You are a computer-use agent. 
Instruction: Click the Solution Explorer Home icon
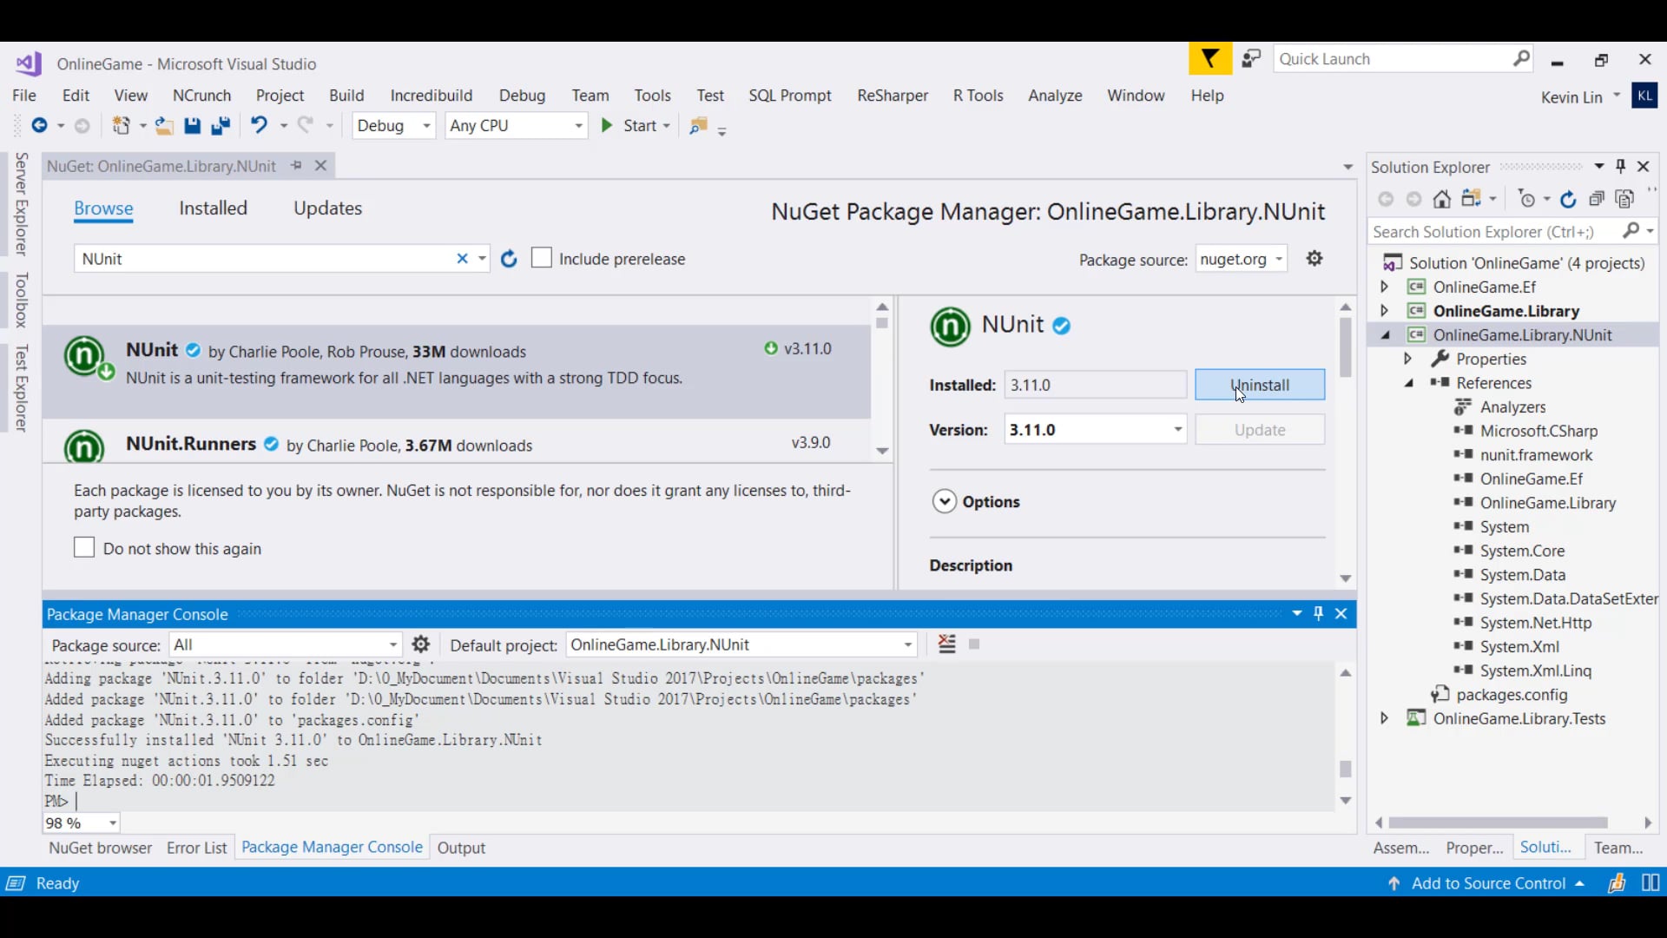1442,200
